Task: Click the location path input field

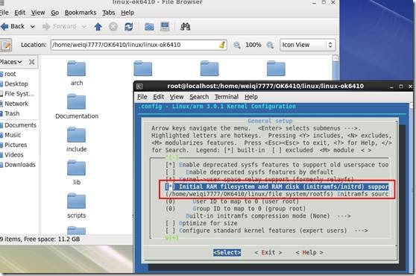Action: [x=139, y=45]
